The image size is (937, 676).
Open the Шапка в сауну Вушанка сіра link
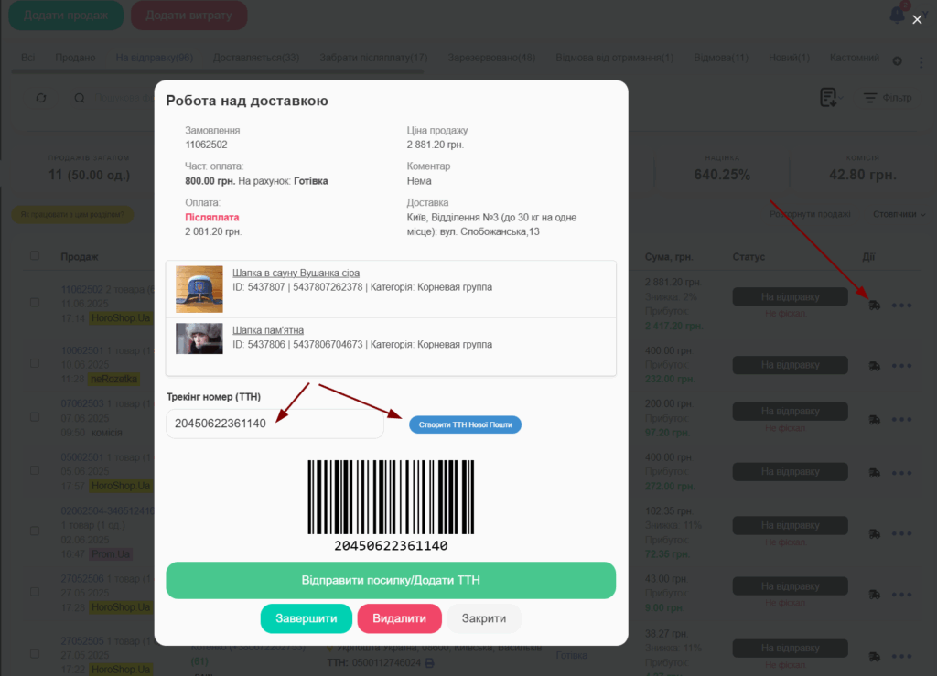pos(296,273)
